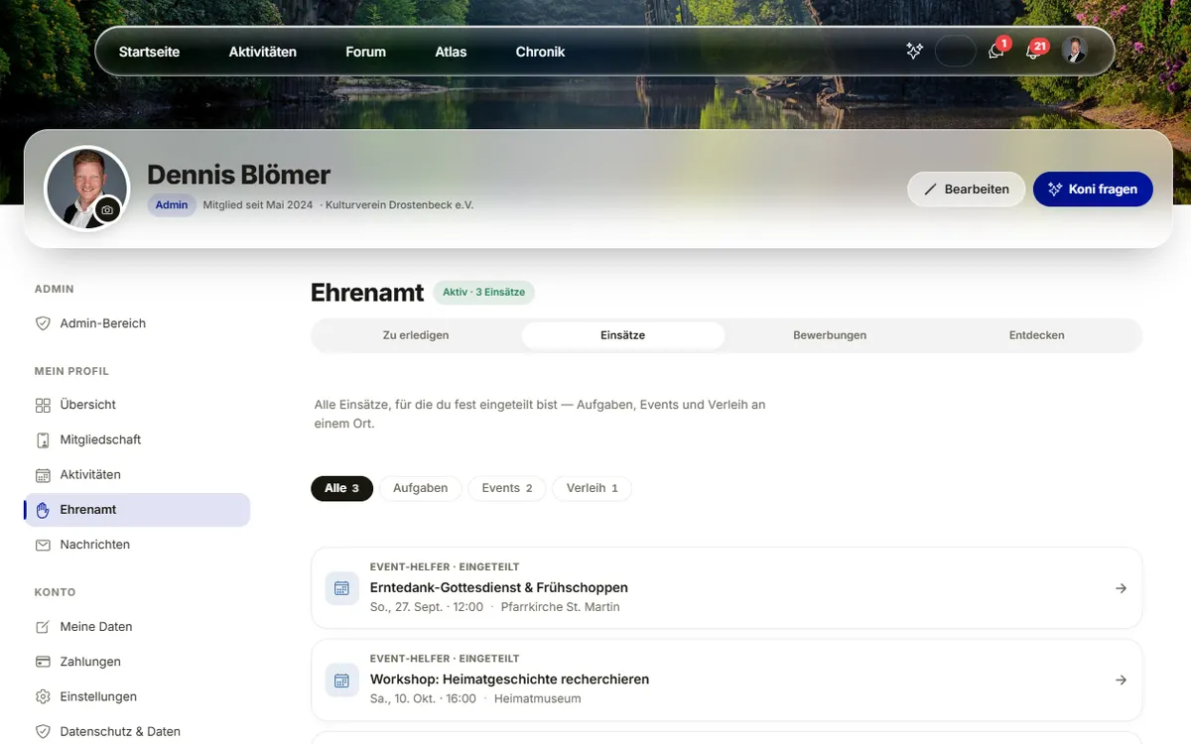Open Chronik in top navigation
This screenshot has height=744, width=1191.
tap(540, 52)
